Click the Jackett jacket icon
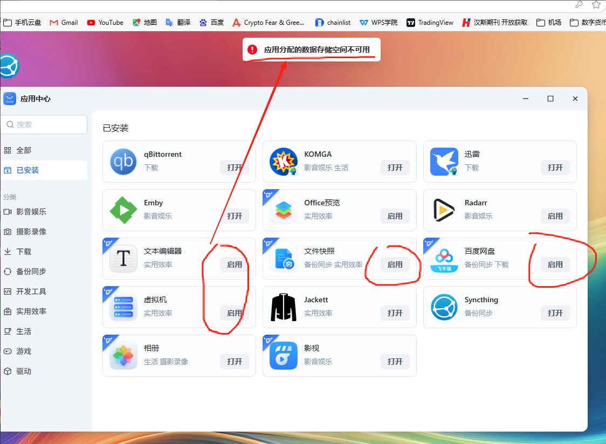 (283, 307)
